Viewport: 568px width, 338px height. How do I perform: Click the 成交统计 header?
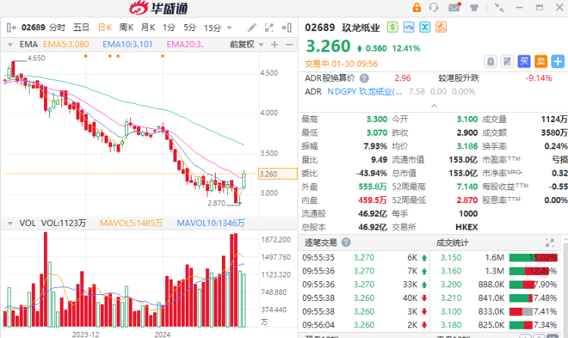tap(452, 243)
